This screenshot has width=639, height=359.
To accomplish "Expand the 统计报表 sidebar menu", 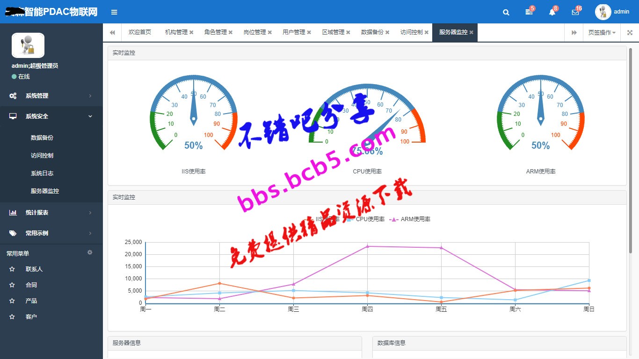I will pos(51,213).
